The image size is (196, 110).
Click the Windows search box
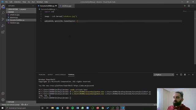point(22,108)
